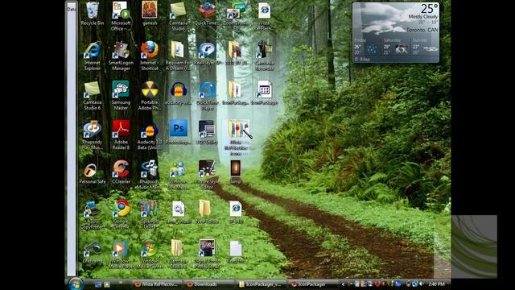Open the ASUS CopyProtect shortcut
The width and height of the screenshot is (515, 290).
[93, 215]
